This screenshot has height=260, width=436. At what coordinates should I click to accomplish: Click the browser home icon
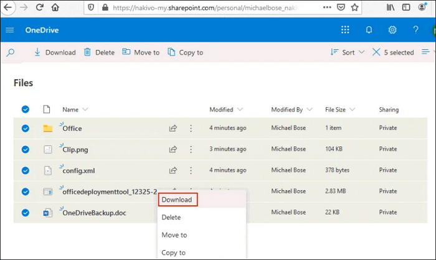point(55,8)
